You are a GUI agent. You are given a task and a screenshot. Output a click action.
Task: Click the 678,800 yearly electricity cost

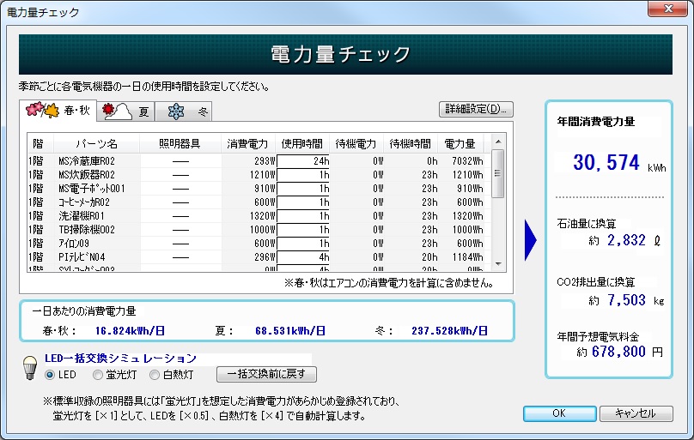click(x=618, y=352)
